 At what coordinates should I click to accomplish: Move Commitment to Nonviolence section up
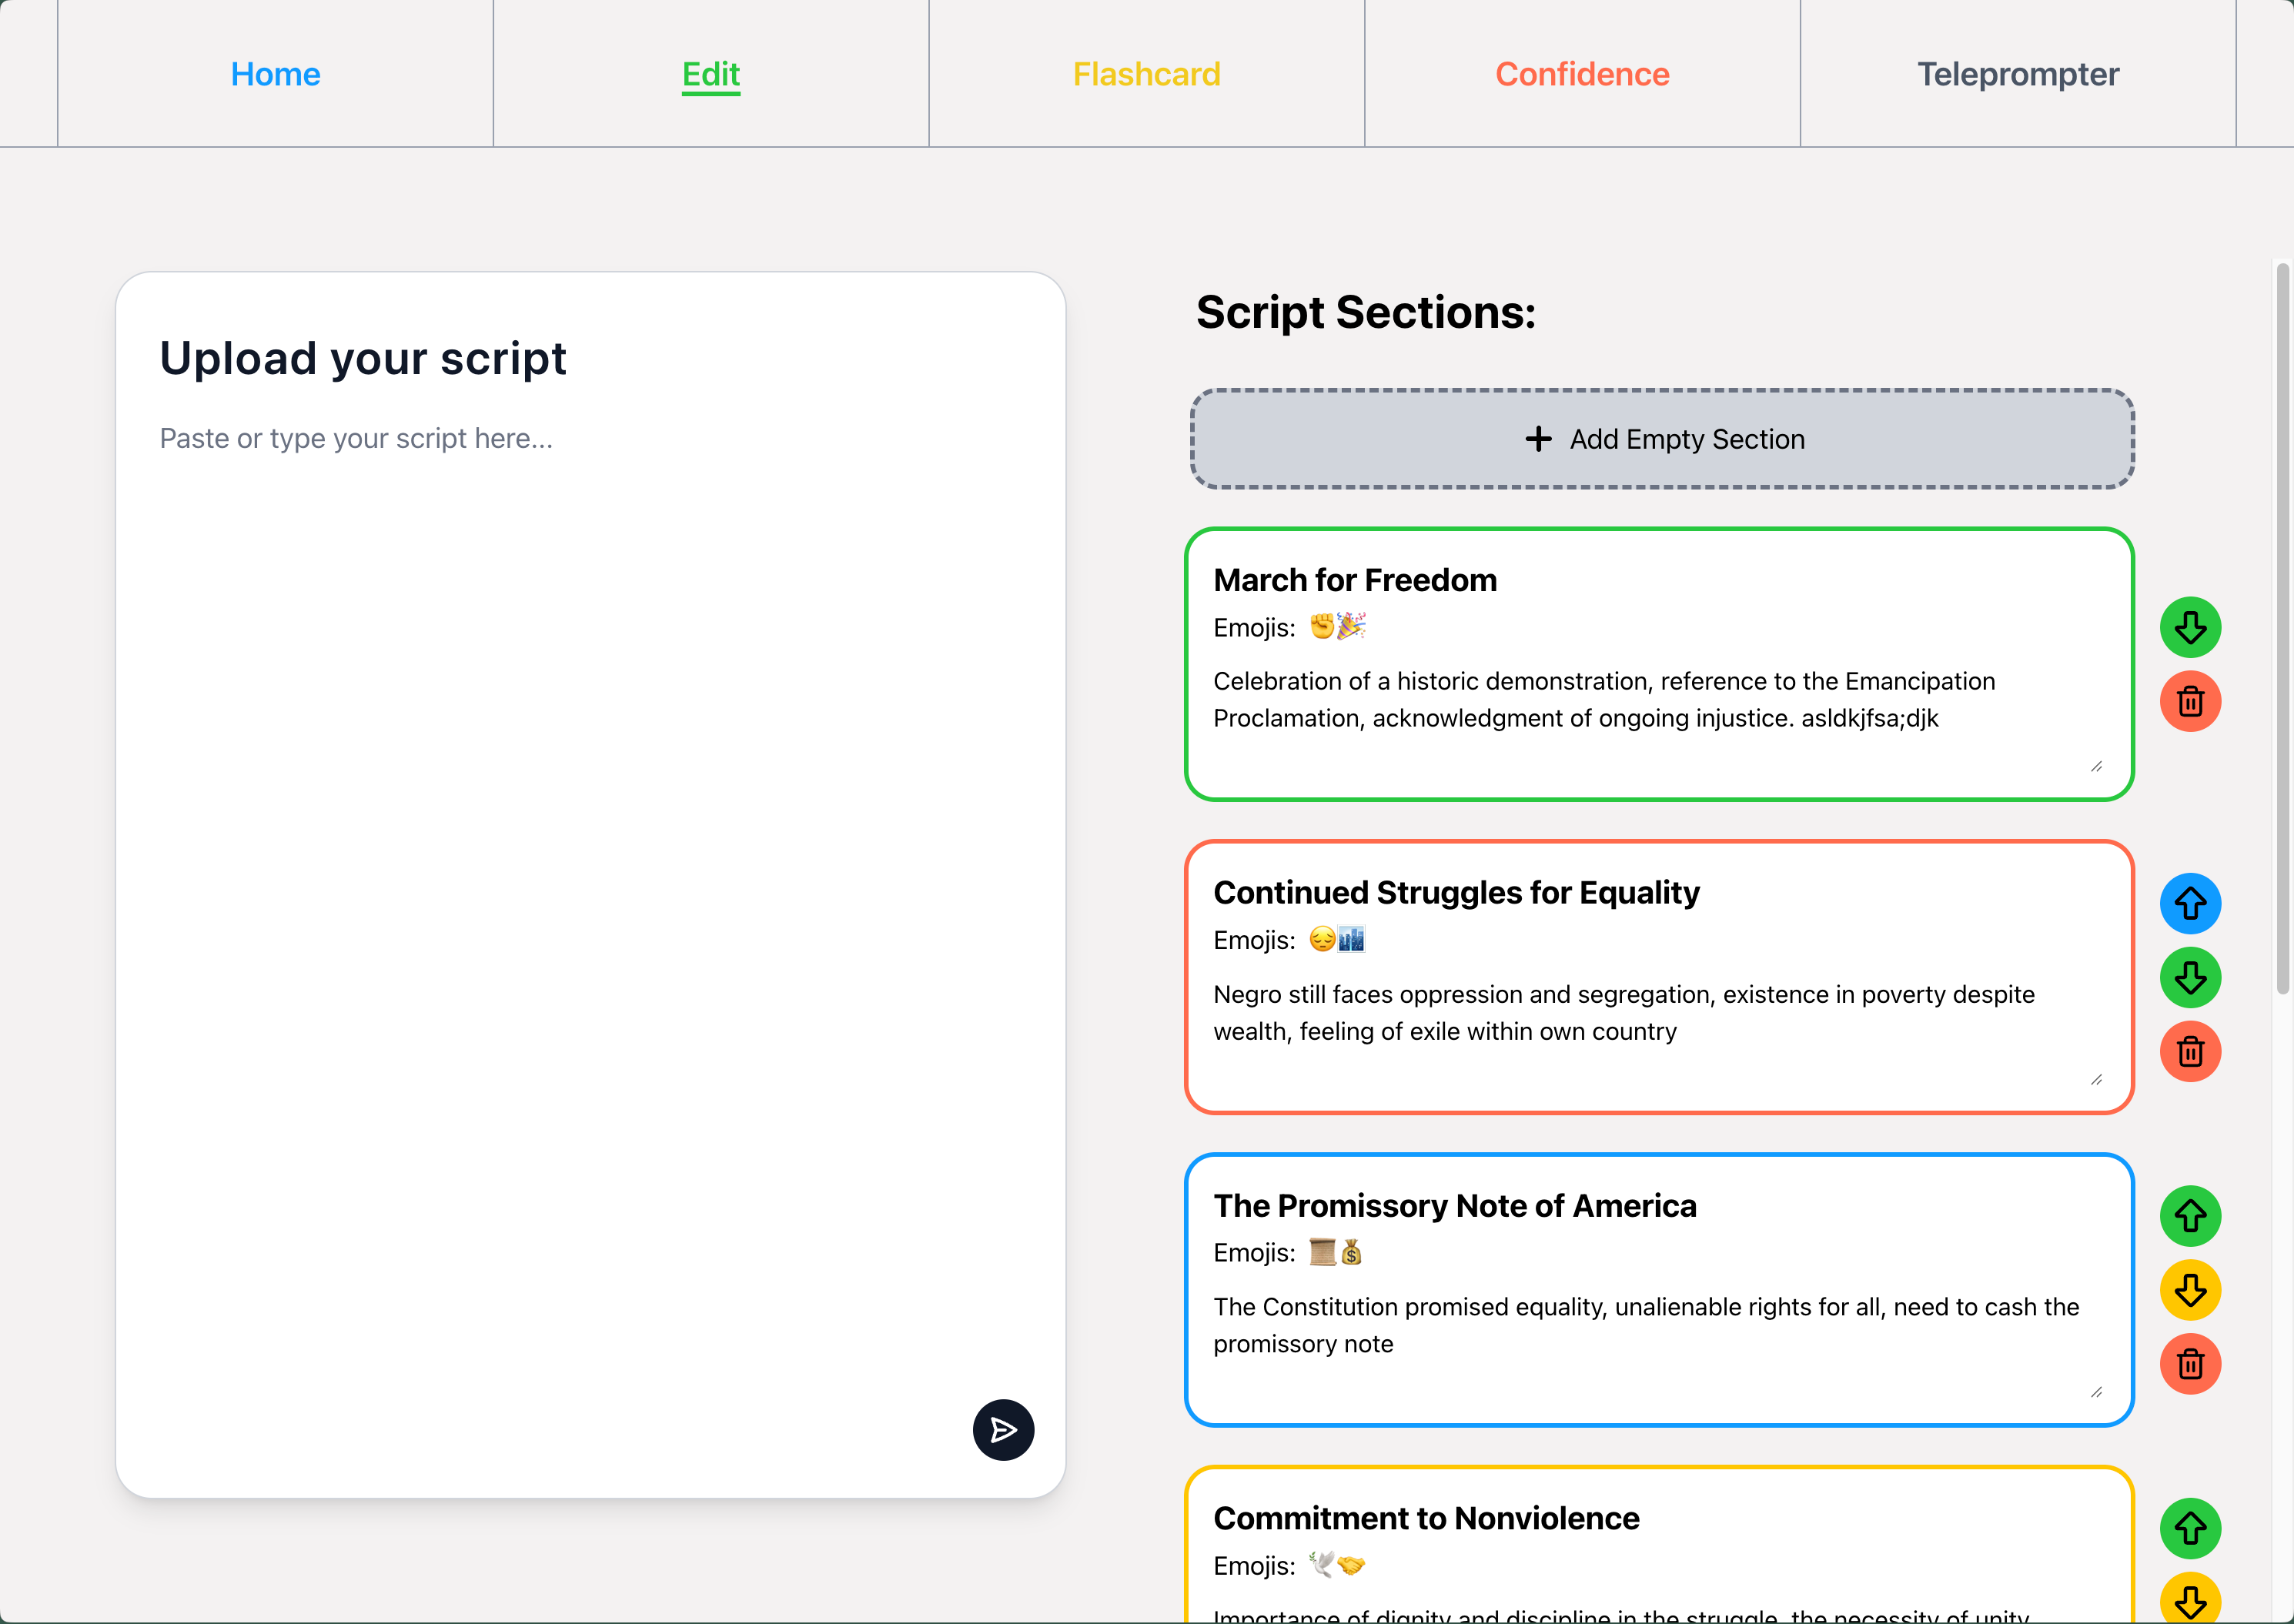(x=2189, y=1528)
